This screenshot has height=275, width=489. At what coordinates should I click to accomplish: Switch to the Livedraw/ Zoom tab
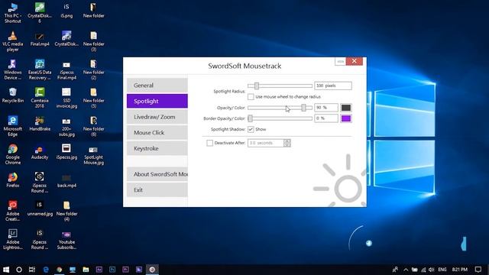(157, 117)
